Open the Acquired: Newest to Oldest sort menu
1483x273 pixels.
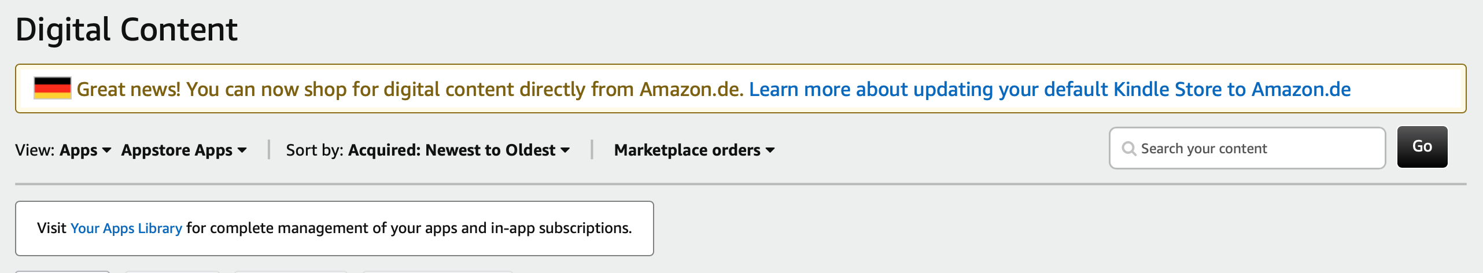pos(452,150)
